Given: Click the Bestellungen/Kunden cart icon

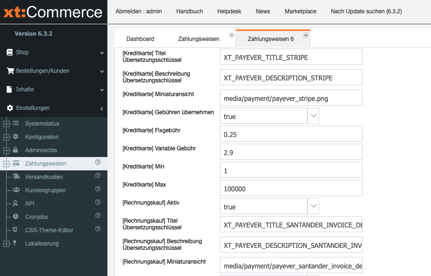Looking at the screenshot, I should [10, 71].
